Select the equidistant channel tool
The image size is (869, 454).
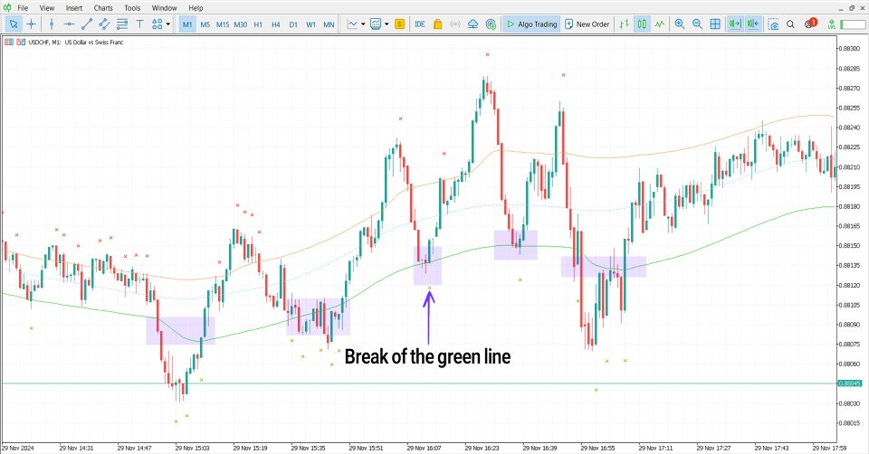click(x=105, y=24)
